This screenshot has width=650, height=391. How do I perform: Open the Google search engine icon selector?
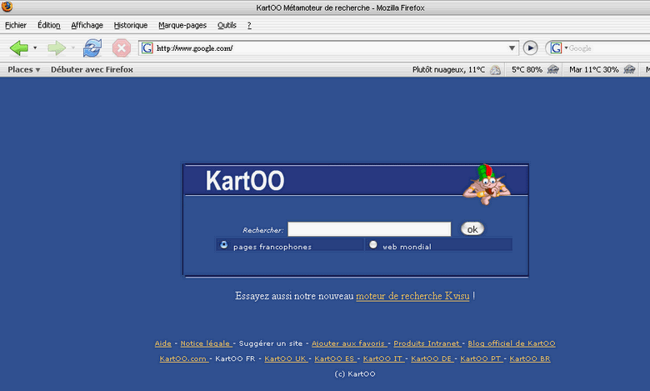tap(558, 48)
